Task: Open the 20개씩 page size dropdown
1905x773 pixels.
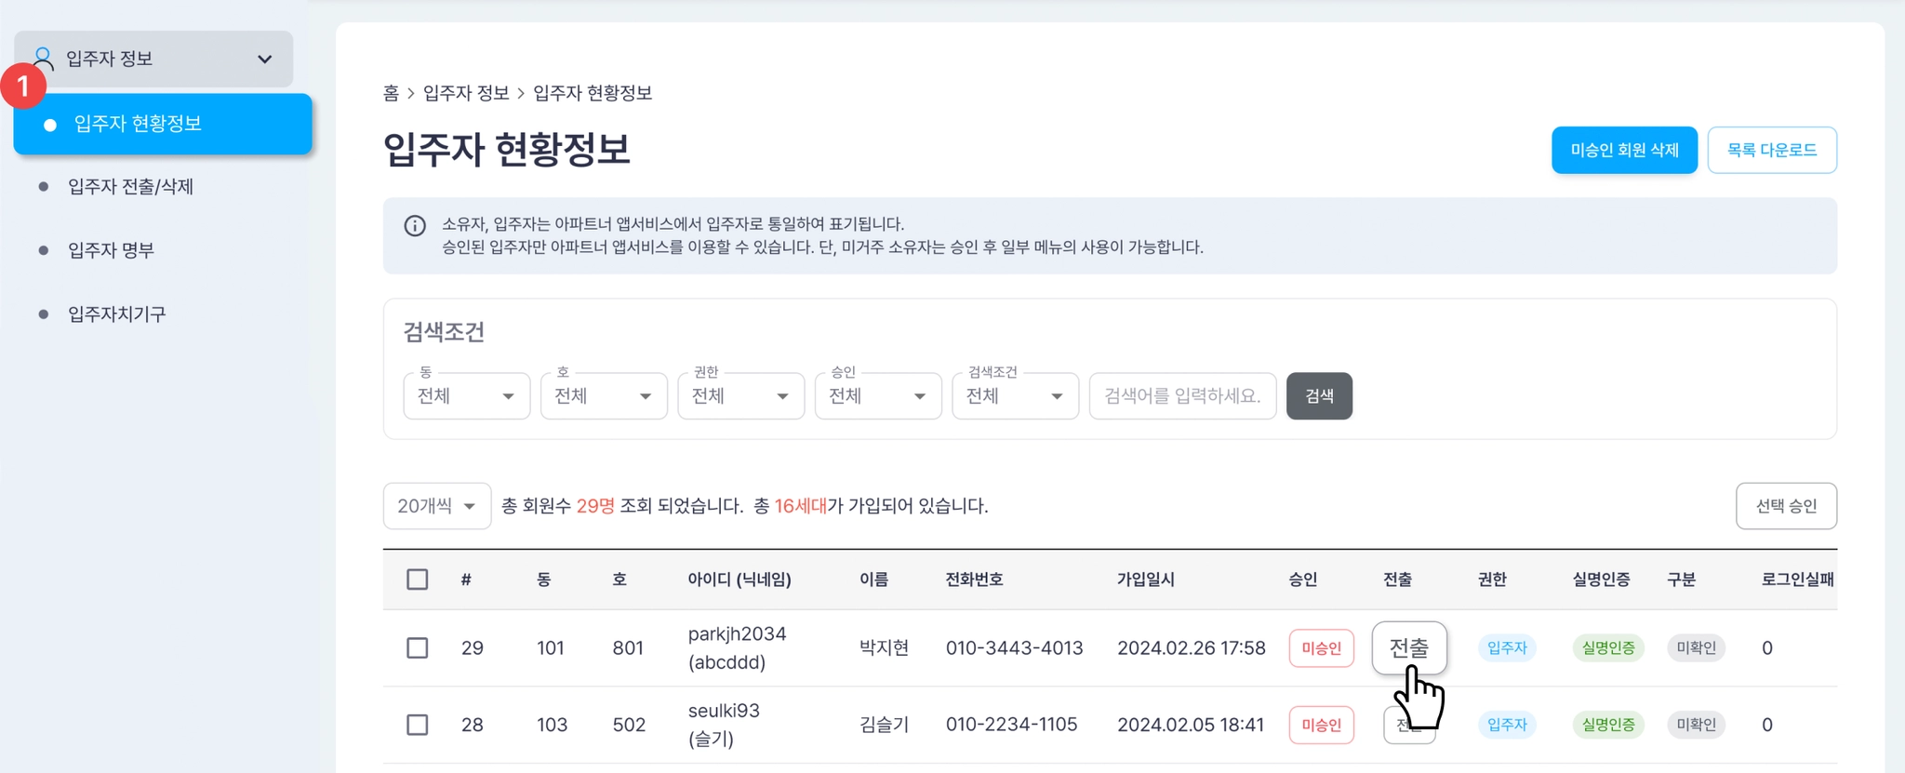Action: (437, 506)
